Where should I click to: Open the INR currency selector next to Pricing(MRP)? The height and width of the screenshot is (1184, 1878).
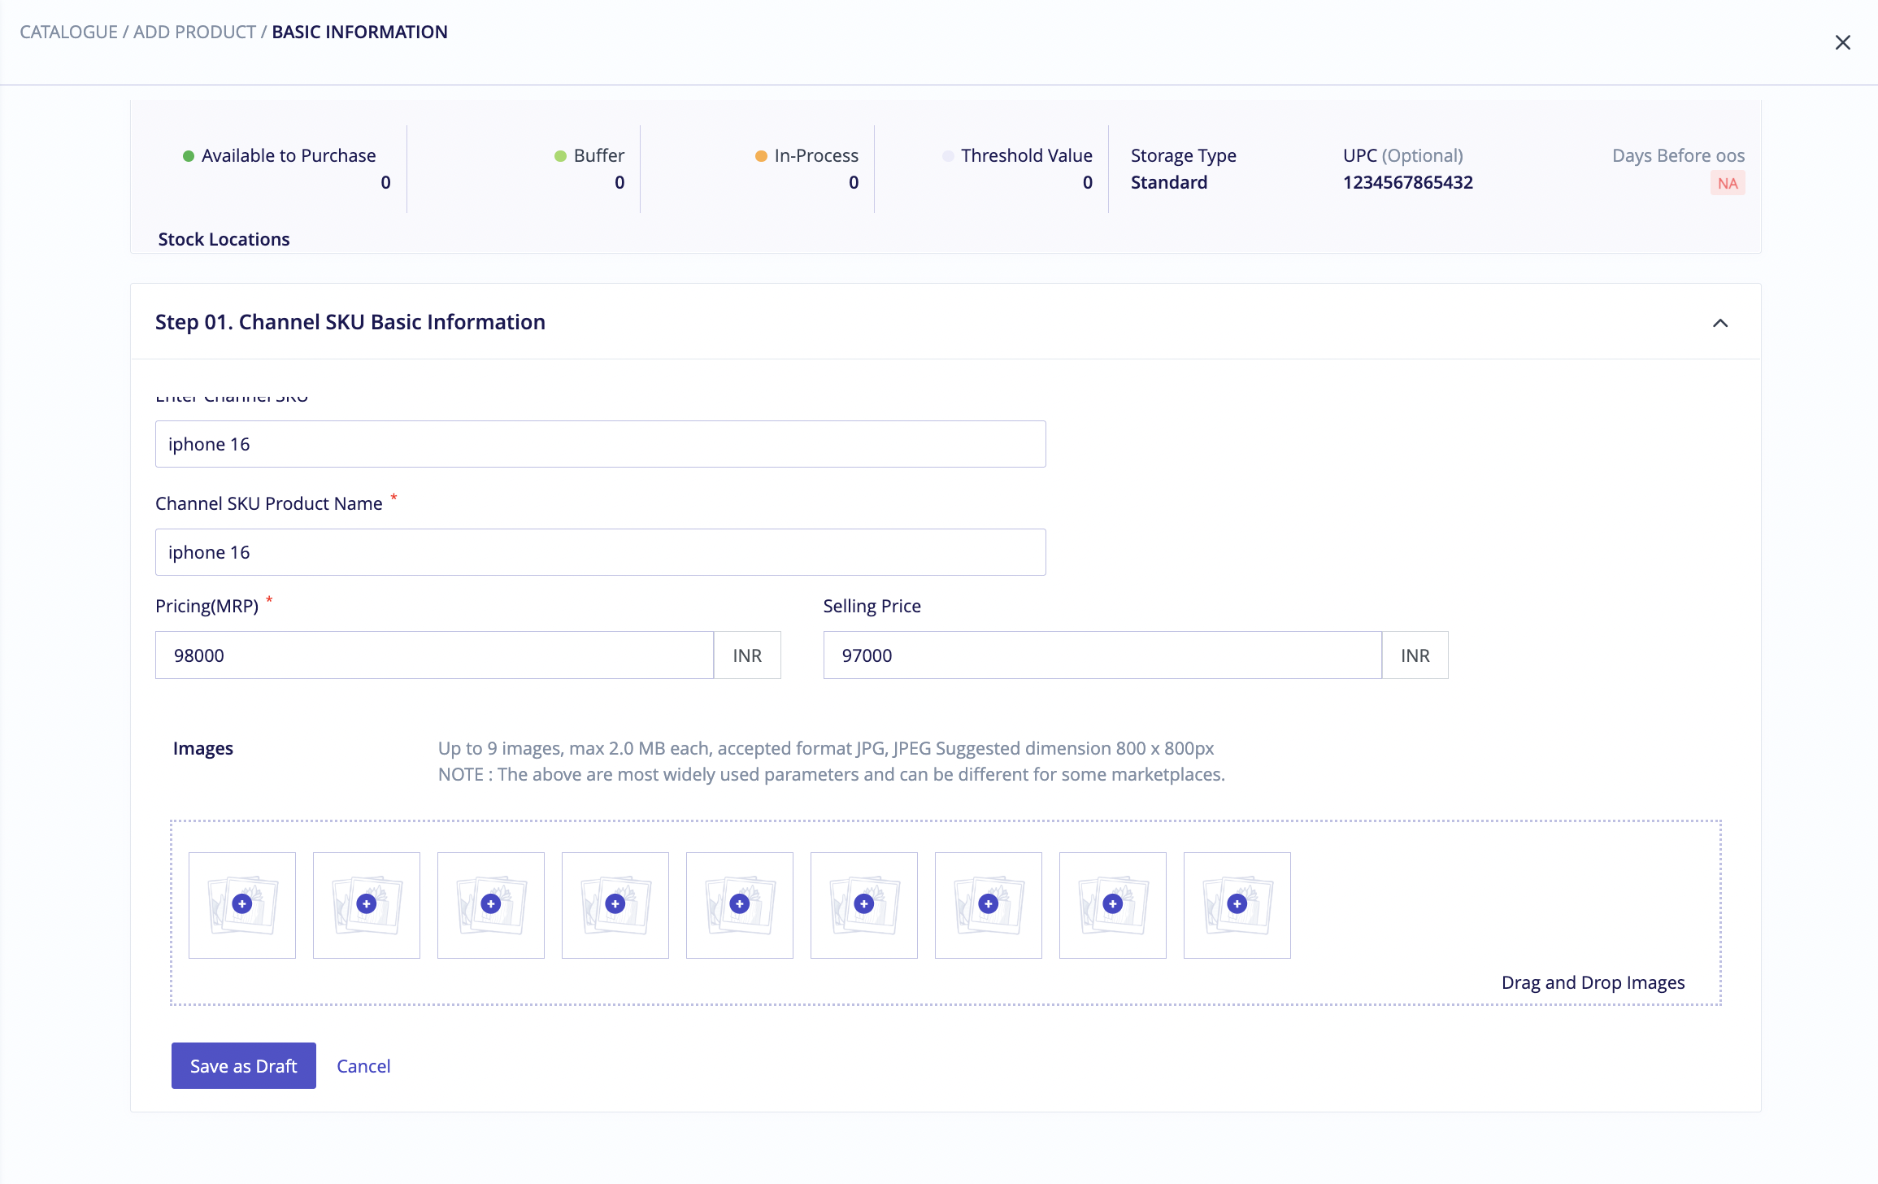coord(746,655)
